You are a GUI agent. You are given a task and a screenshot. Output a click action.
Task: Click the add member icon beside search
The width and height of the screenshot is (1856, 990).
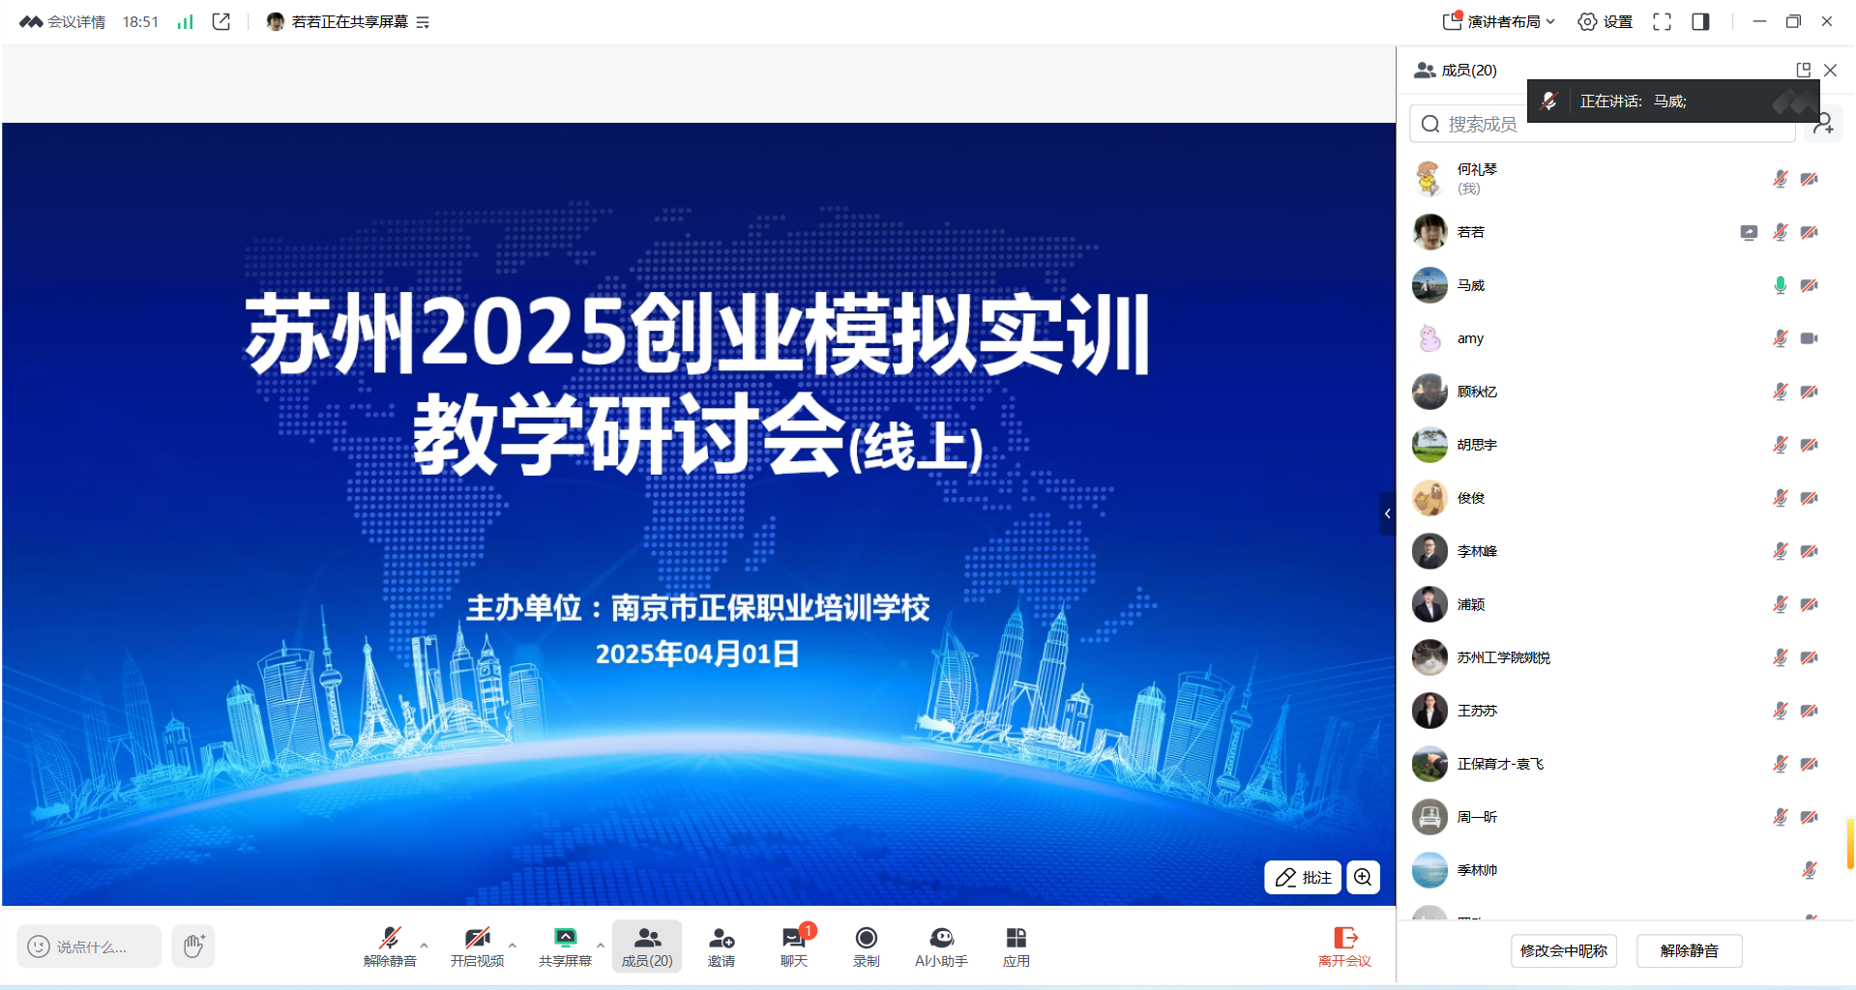pyautogui.click(x=1824, y=124)
